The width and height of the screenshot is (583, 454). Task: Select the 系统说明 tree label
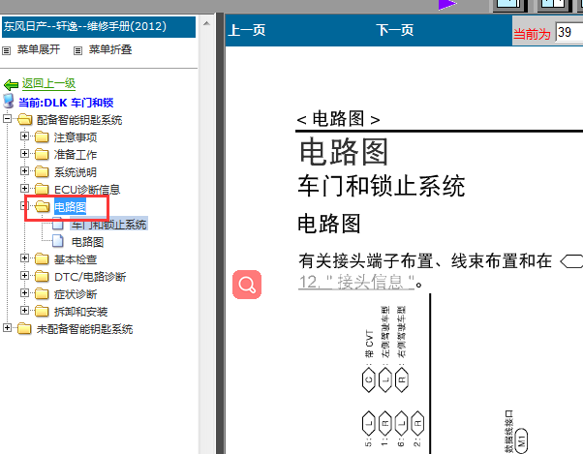point(76,172)
